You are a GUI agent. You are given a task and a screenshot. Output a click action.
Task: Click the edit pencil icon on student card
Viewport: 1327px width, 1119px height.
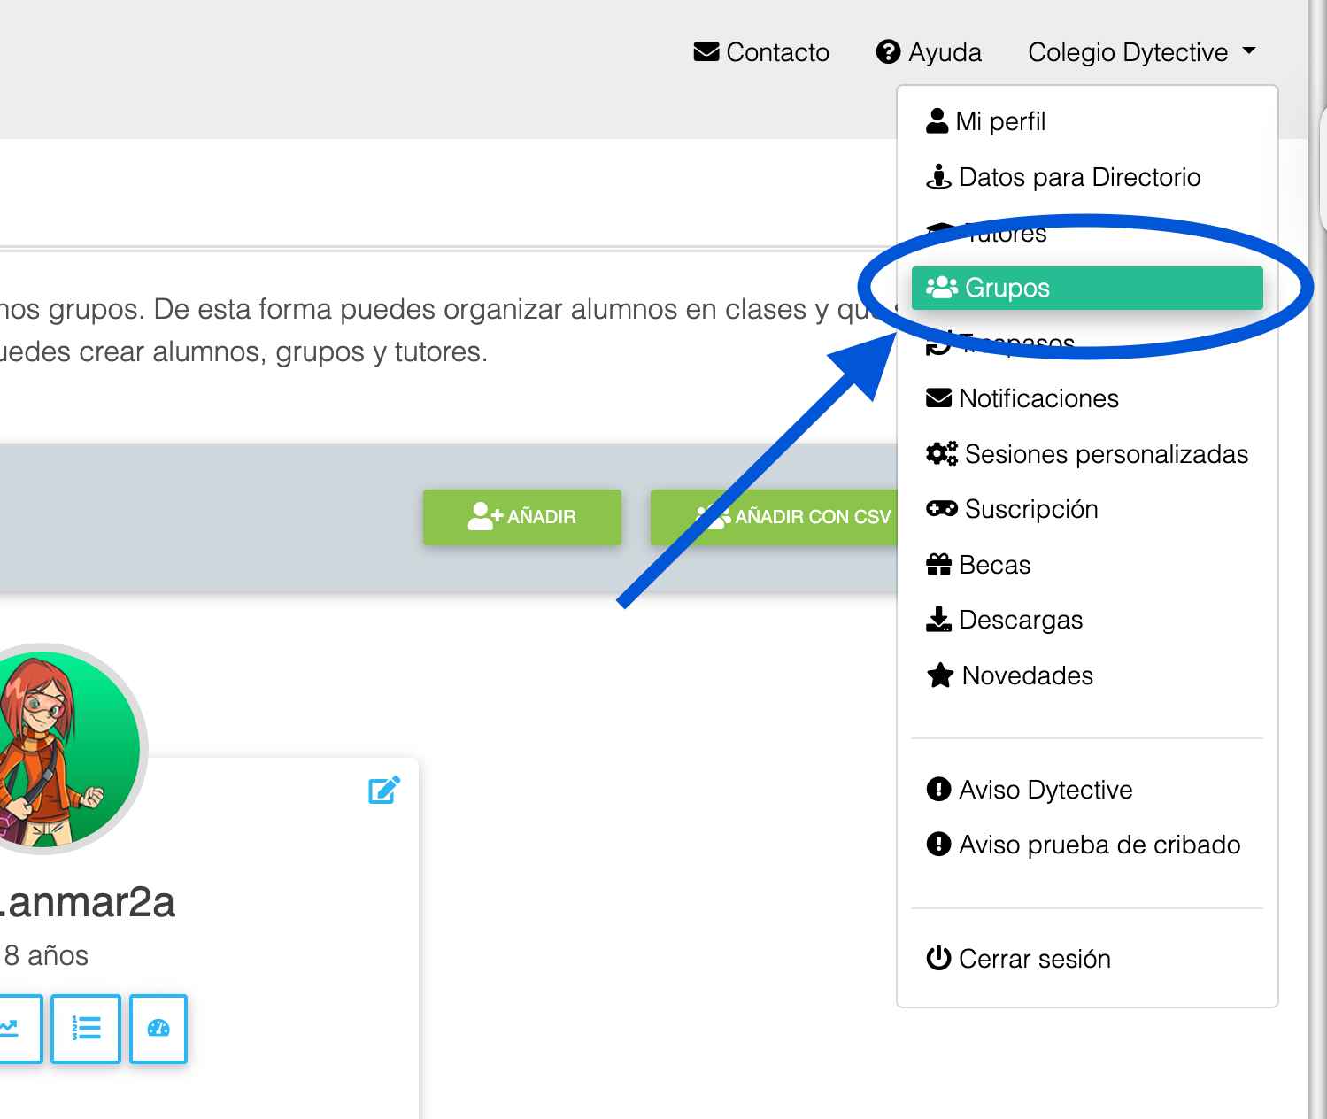[384, 790]
